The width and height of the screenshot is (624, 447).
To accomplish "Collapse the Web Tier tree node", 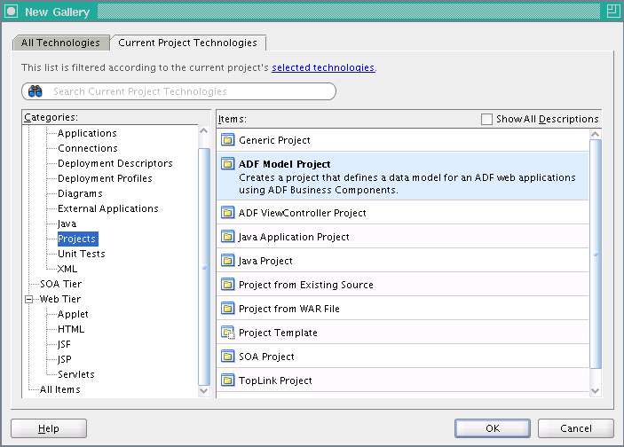I will click(28, 299).
